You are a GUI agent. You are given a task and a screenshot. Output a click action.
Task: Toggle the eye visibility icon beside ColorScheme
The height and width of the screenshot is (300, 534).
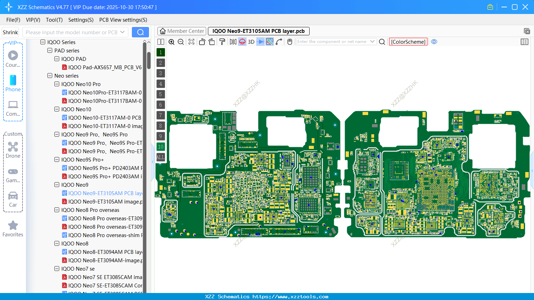tap(434, 42)
